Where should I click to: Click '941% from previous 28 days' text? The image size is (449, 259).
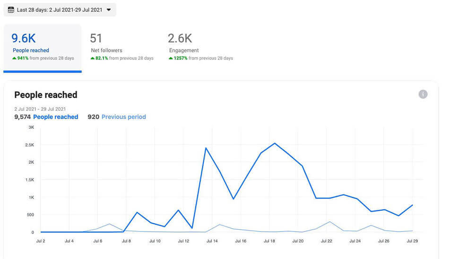coord(45,58)
